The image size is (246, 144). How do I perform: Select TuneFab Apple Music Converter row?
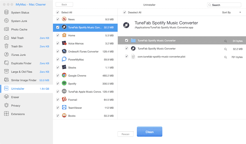coord(85,92)
